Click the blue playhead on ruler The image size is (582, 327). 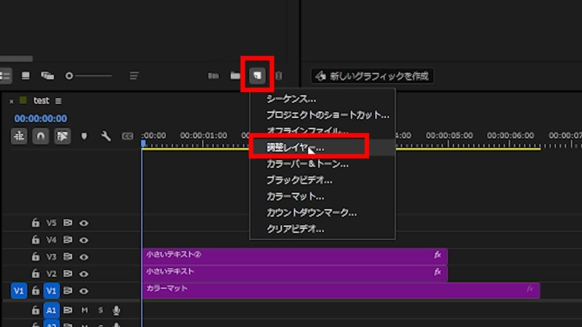(143, 143)
